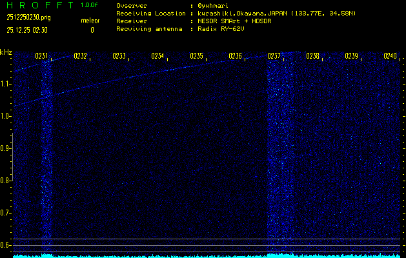Select the 1.1 kHz frequency label
This screenshot has height=258, width=406.
[x=6, y=84]
